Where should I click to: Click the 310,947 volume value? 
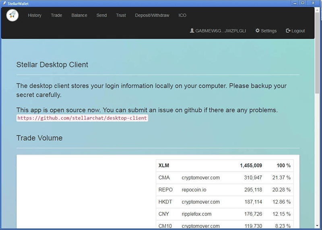(253, 178)
